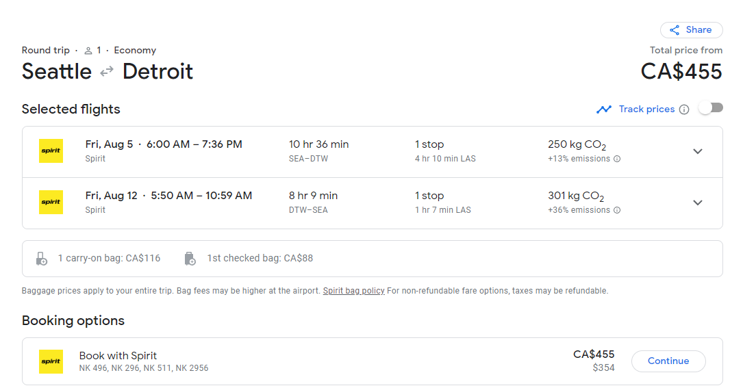Click the info icon beside +36% emissions
The image size is (743, 388).
coord(617,210)
